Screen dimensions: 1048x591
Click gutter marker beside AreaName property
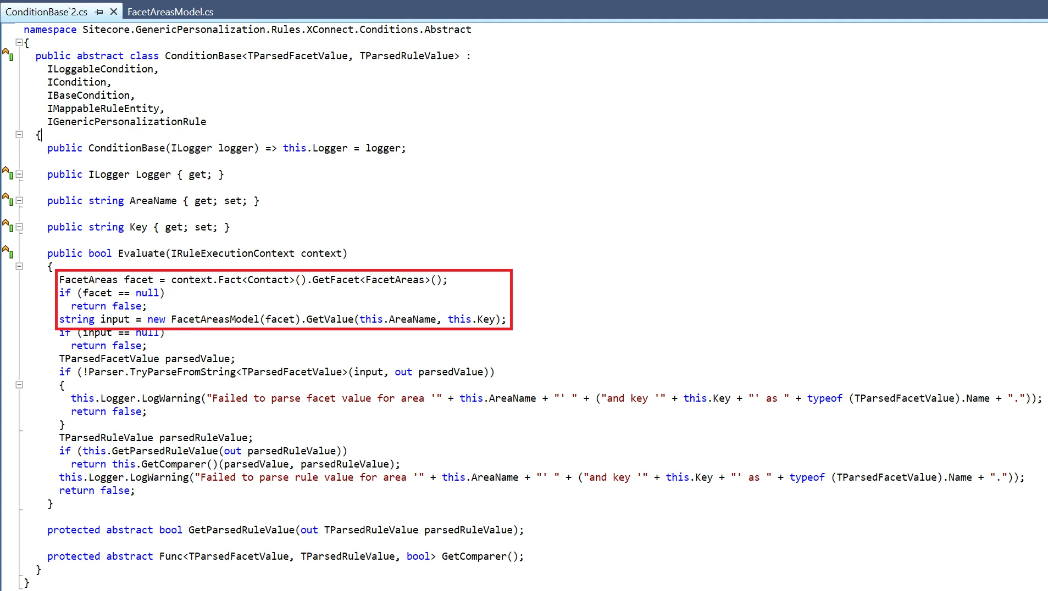(x=8, y=199)
